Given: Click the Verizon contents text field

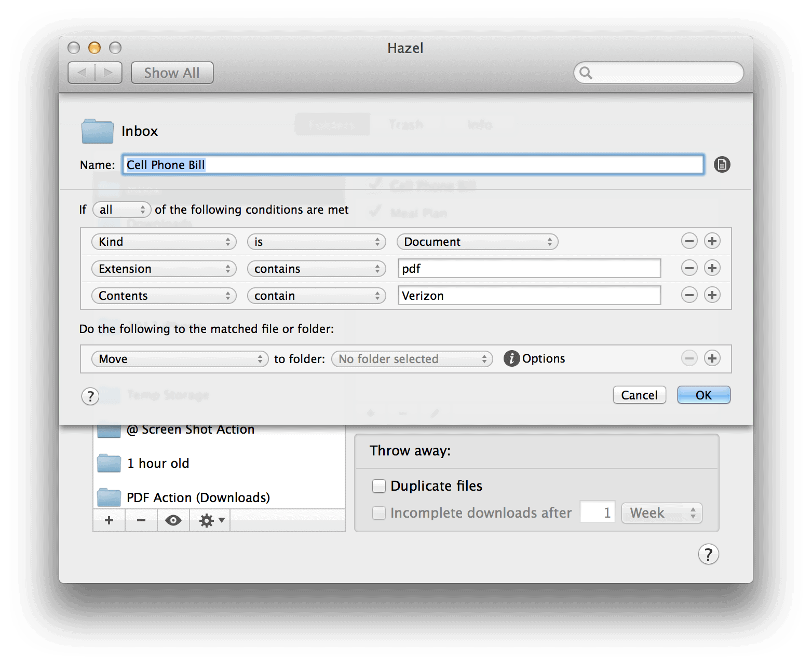Looking at the screenshot, I should (530, 295).
